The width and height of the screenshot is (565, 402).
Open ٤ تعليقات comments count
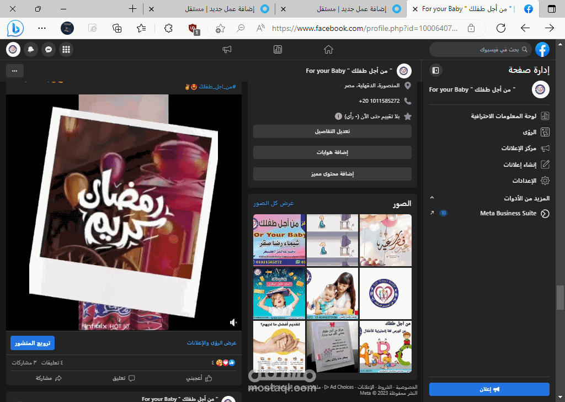pos(52,362)
